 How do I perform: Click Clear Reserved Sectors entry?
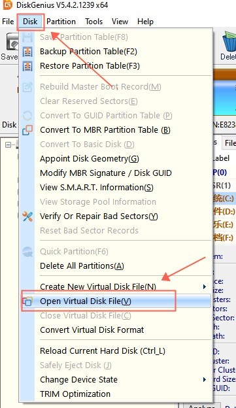click(x=89, y=101)
